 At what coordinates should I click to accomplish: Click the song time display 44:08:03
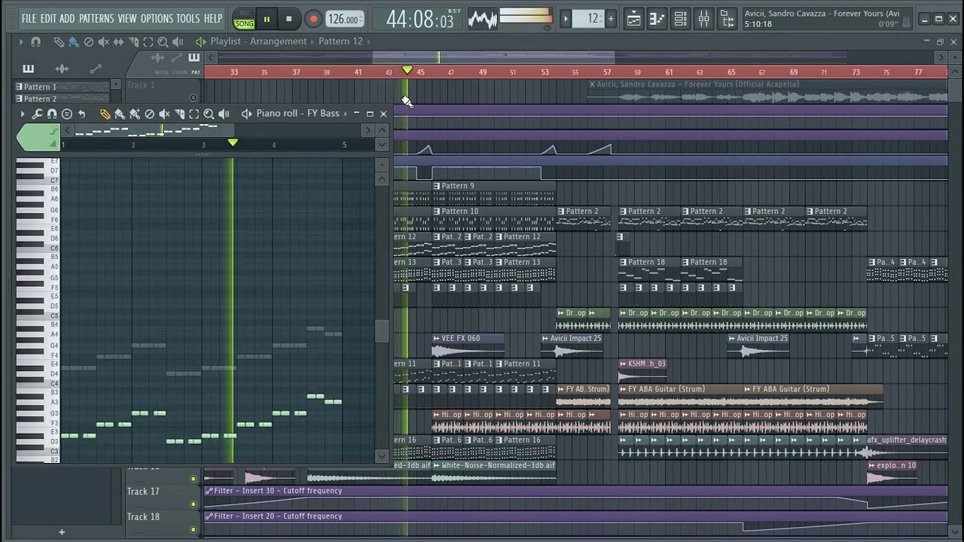tap(419, 20)
